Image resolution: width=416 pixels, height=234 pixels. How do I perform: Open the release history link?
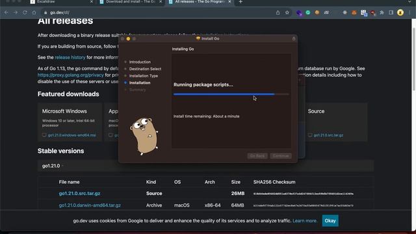[70, 57]
